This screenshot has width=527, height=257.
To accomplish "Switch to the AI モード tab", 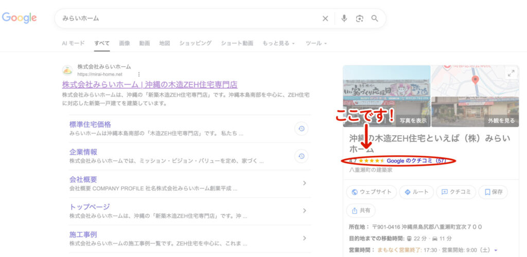I will tap(73, 43).
